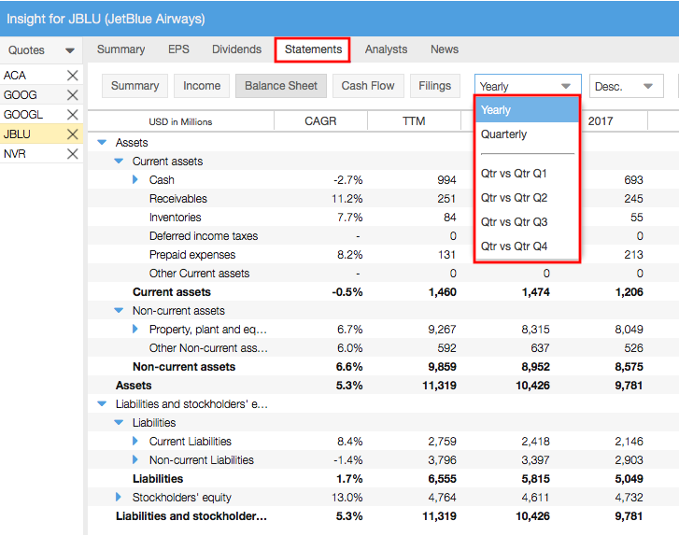The width and height of the screenshot is (679, 535).
Task: Open the Desc. sort order dropdown
Action: [626, 86]
